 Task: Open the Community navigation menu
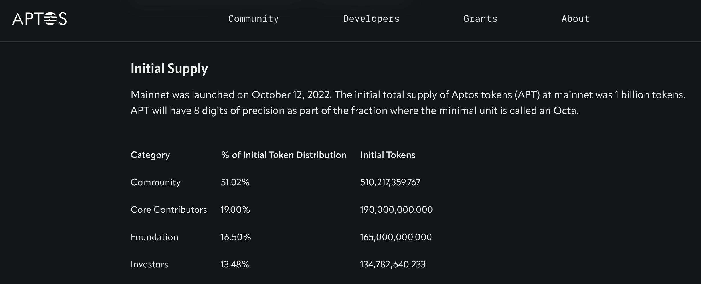(253, 19)
